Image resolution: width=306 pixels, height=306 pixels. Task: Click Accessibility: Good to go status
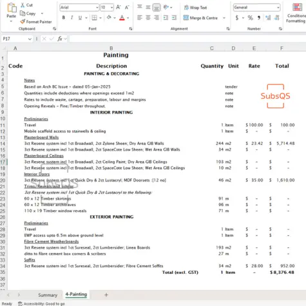pyautogui.click(x=42, y=303)
